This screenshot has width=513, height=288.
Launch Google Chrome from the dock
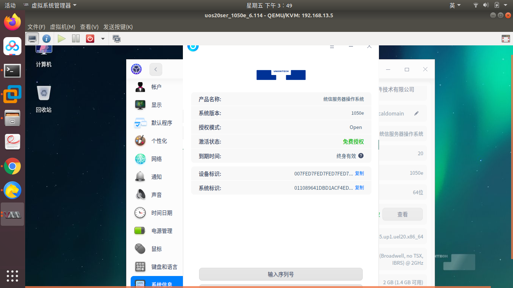coord(12,166)
